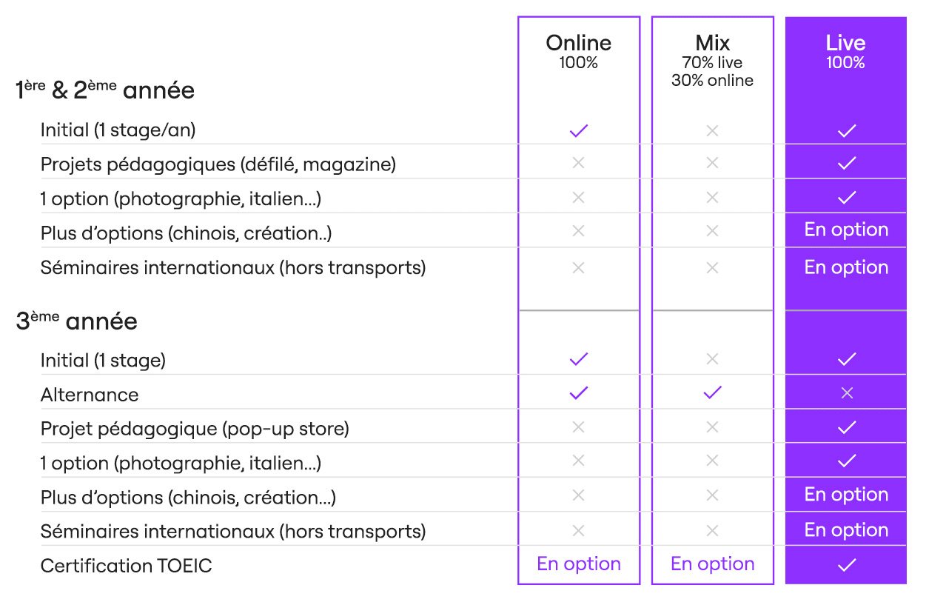Click the Live checkmark for Certification TOEIC
This screenshot has height=605, width=926.
tap(847, 565)
